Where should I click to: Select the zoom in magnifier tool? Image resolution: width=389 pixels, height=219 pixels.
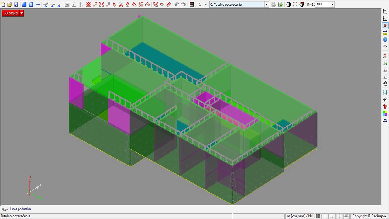[x=385, y=63]
